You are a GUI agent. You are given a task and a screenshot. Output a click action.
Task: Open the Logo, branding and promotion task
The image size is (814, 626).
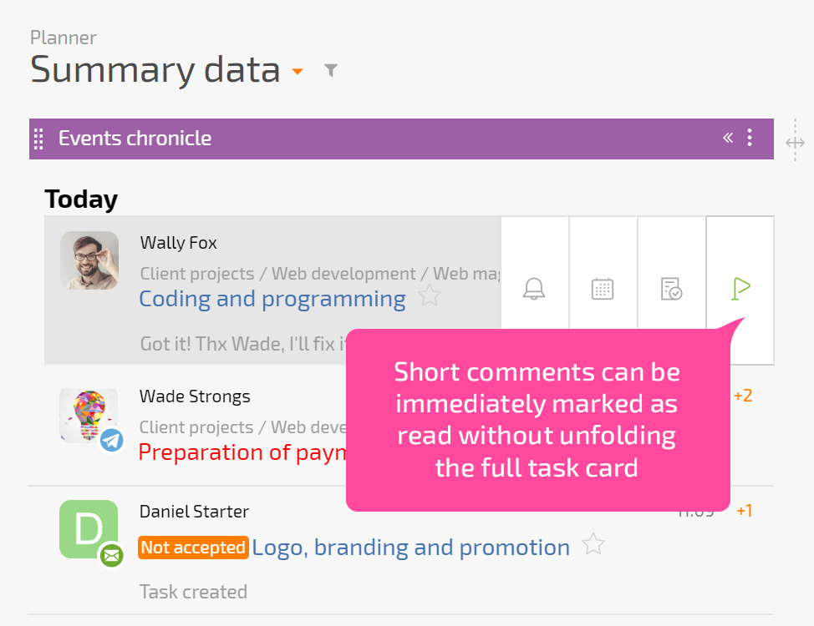point(410,548)
